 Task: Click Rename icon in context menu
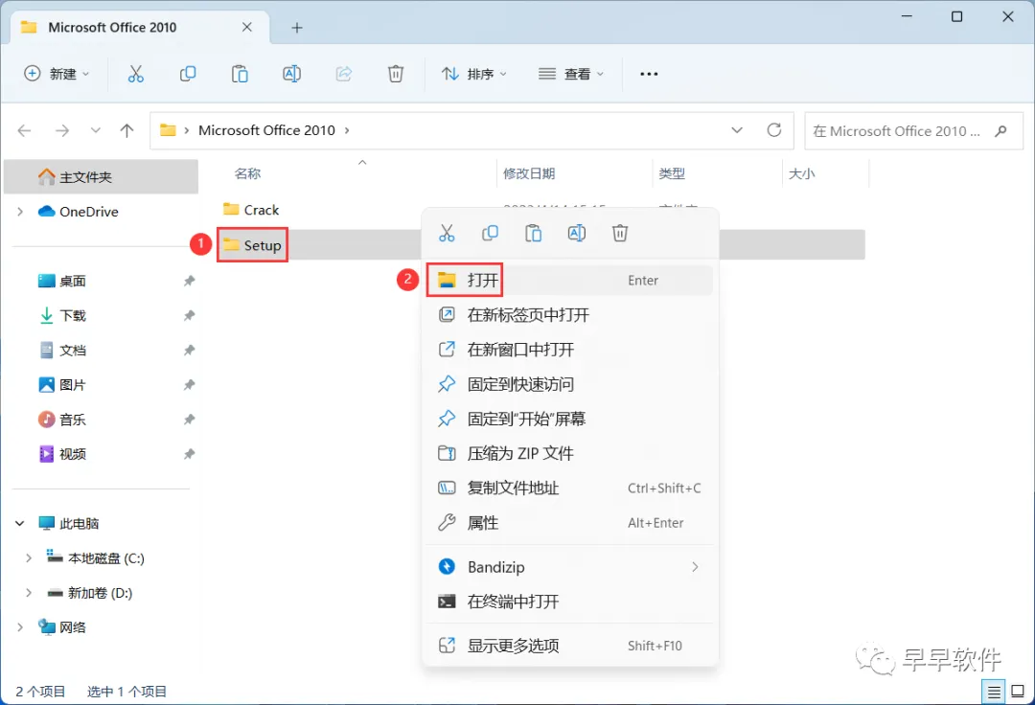coord(576,233)
